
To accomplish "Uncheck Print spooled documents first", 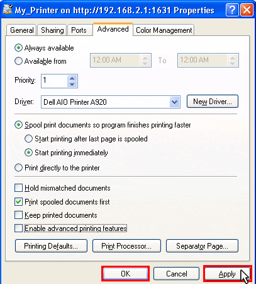I will (18, 202).
